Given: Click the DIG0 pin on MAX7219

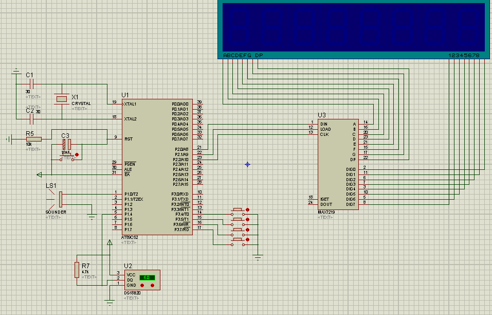Looking at the screenshot, I should (x=363, y=169).
